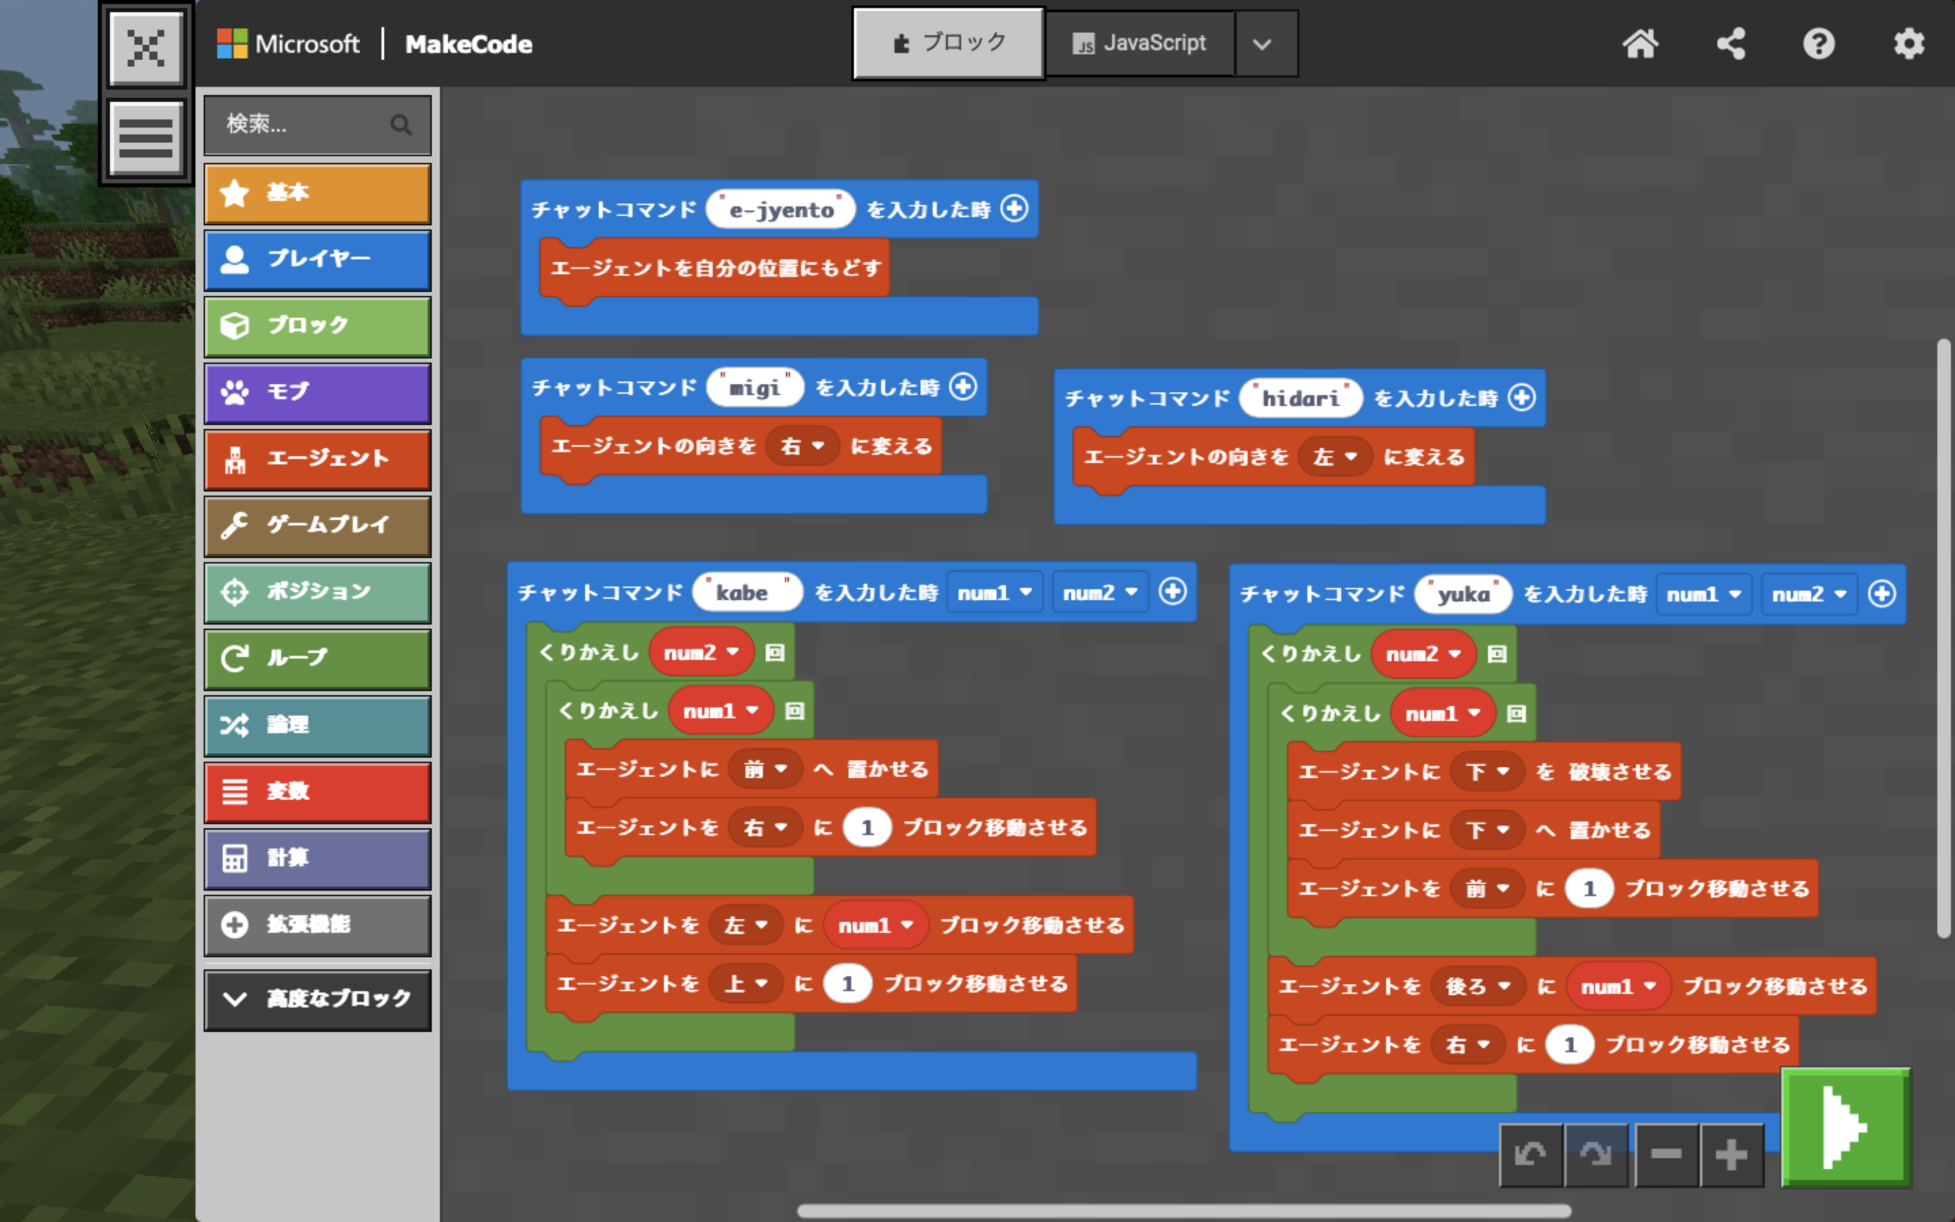Open num2 parameter dropdown in kabe header
The image size is (1955, 1222).
point(1100,593)
